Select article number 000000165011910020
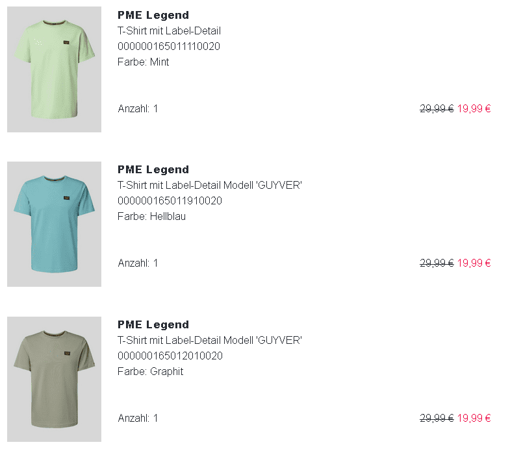508x449 pixels. 170,200
